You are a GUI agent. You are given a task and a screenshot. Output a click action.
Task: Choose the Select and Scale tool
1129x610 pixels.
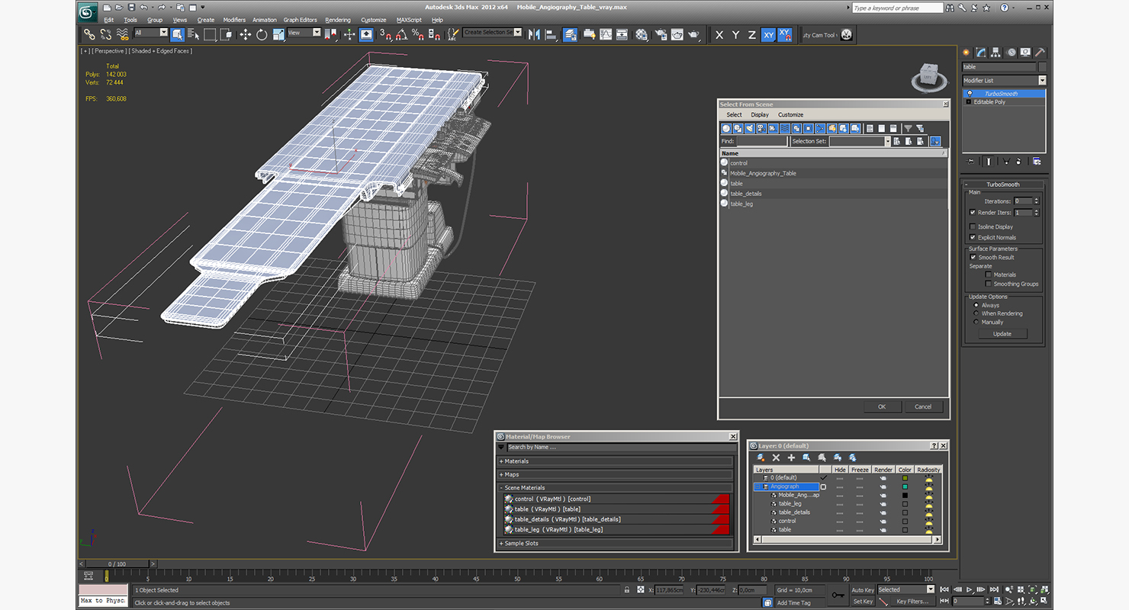278,34
